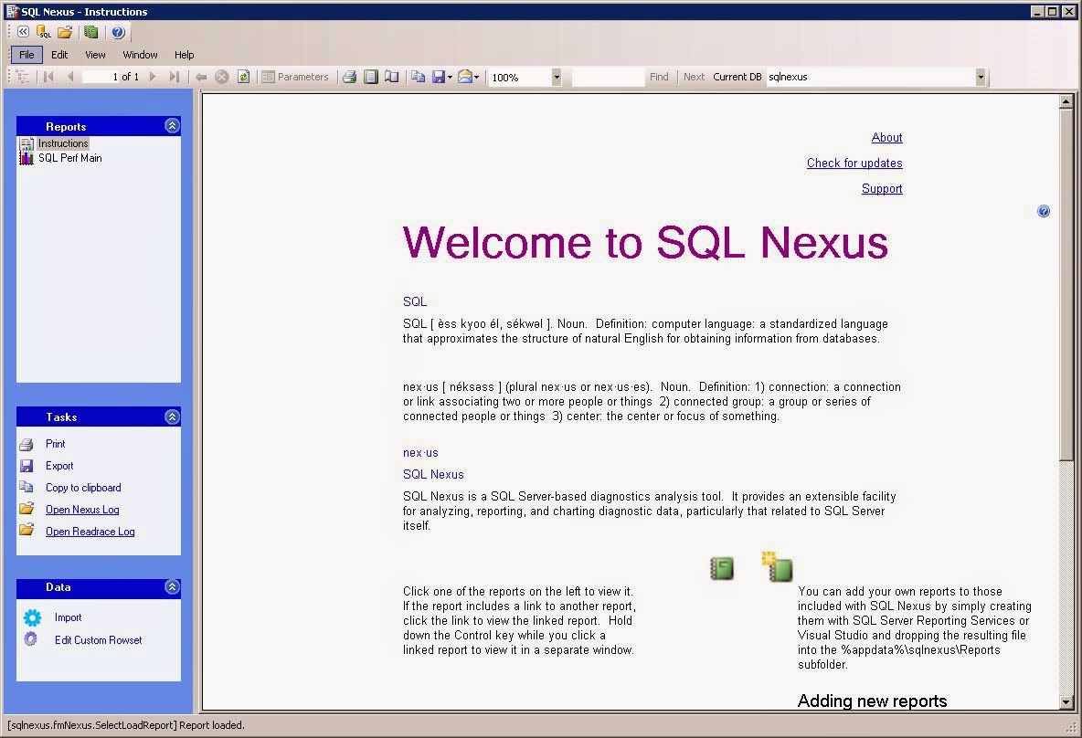Click the vertical scrollbar down arrow
The image size is (1082, 738).
tap(1066, 702)
